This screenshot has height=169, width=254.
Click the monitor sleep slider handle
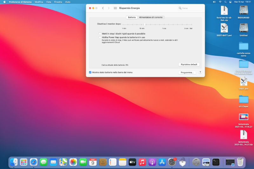pyautogui.click(x=145, y=24)
